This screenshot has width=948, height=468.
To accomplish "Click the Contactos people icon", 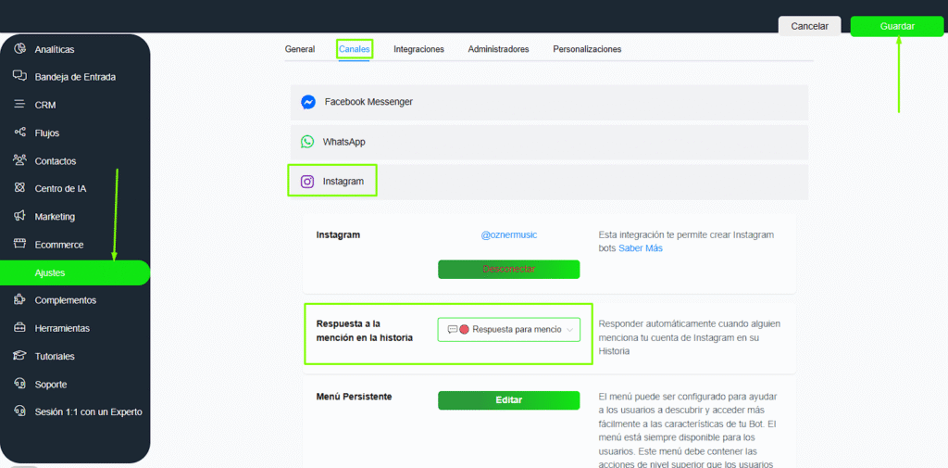I will pos(19,160).
